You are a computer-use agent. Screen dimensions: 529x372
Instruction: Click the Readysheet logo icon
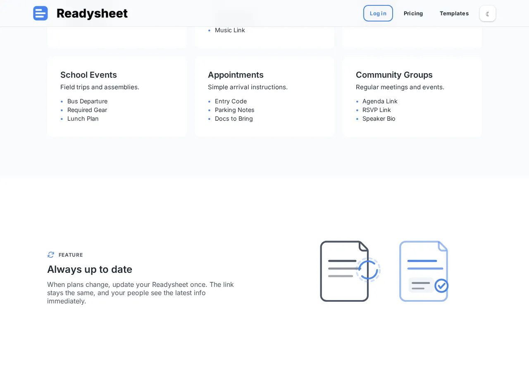(x=41, y=13)
